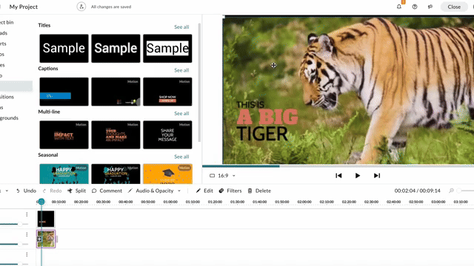
Task: Open Filters tool
Action: pyautogui.click(x=230, y=191)
